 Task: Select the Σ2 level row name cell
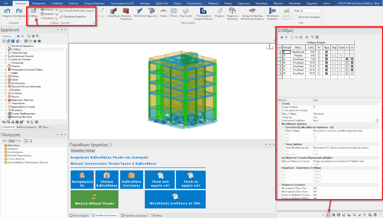click(286, 59)
